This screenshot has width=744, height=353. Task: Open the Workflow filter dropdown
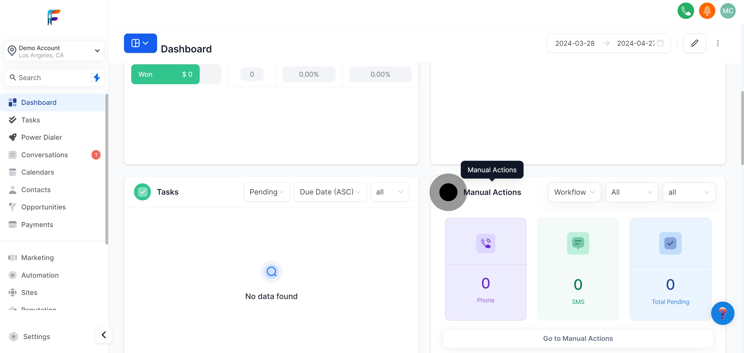(x=574, y=192)
